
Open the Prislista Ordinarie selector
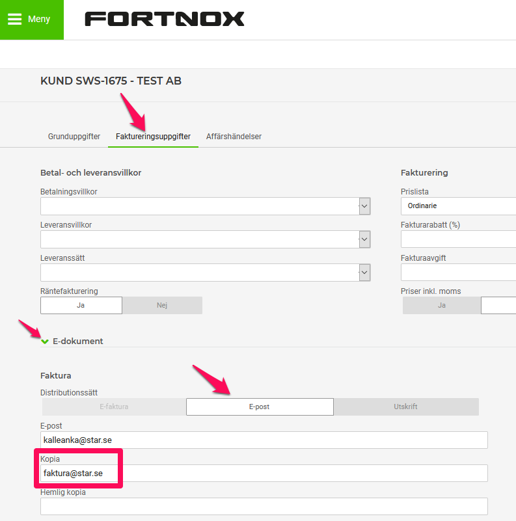tap(459, 206)
